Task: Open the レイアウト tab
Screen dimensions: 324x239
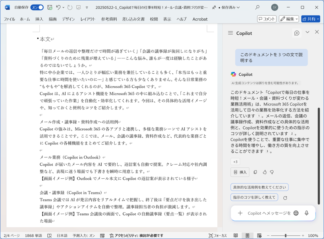Action: click(88, 19)
